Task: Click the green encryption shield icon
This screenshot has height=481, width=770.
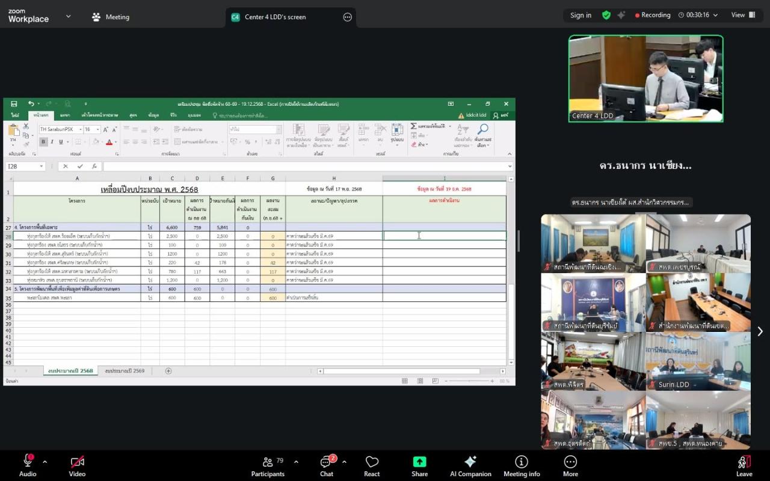Action: (x=606, y=15)
